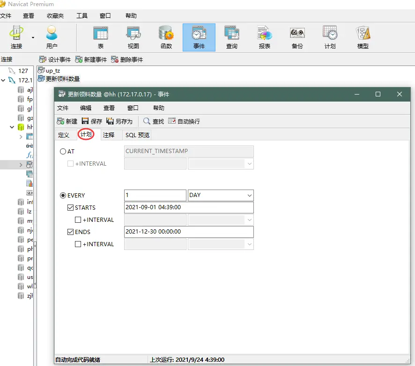Click 新建 in the event editor toolbar

click(67, 121)
